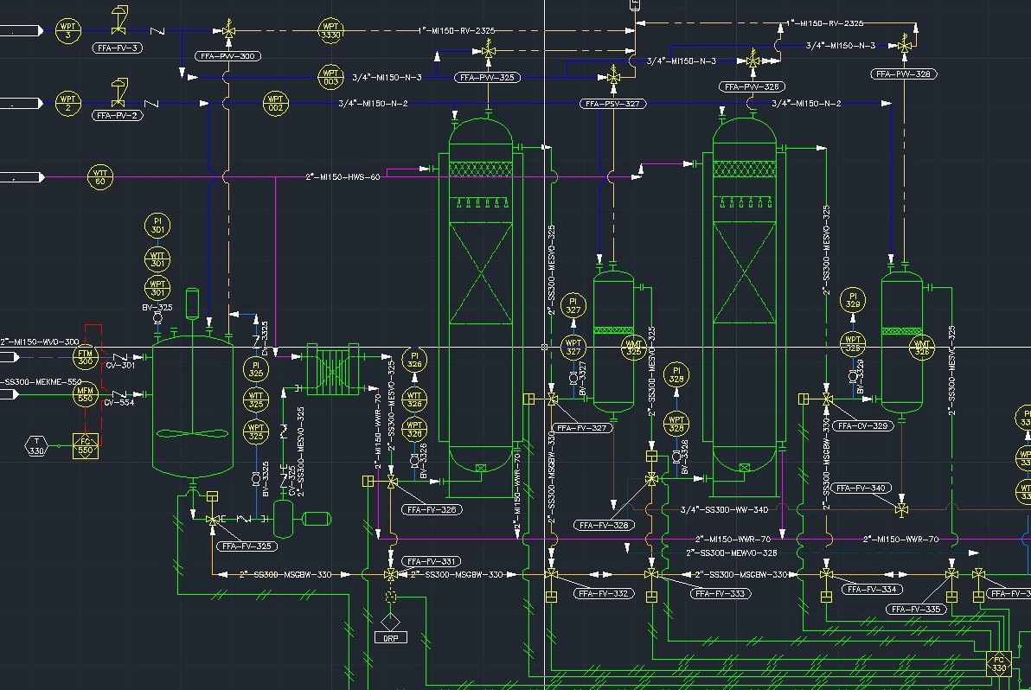Select the FFA-PSV-327 label tag
Image resolution: width=1031 pixels, height=690 pixels.
612,104
